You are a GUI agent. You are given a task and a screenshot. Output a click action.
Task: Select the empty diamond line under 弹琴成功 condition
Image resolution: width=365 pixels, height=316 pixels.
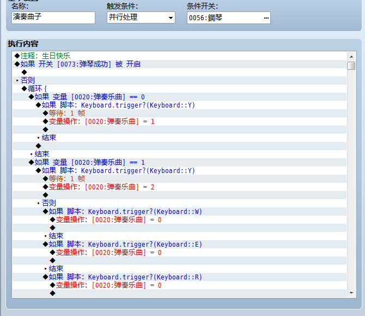pyautogui.click(x=179, y=72)
